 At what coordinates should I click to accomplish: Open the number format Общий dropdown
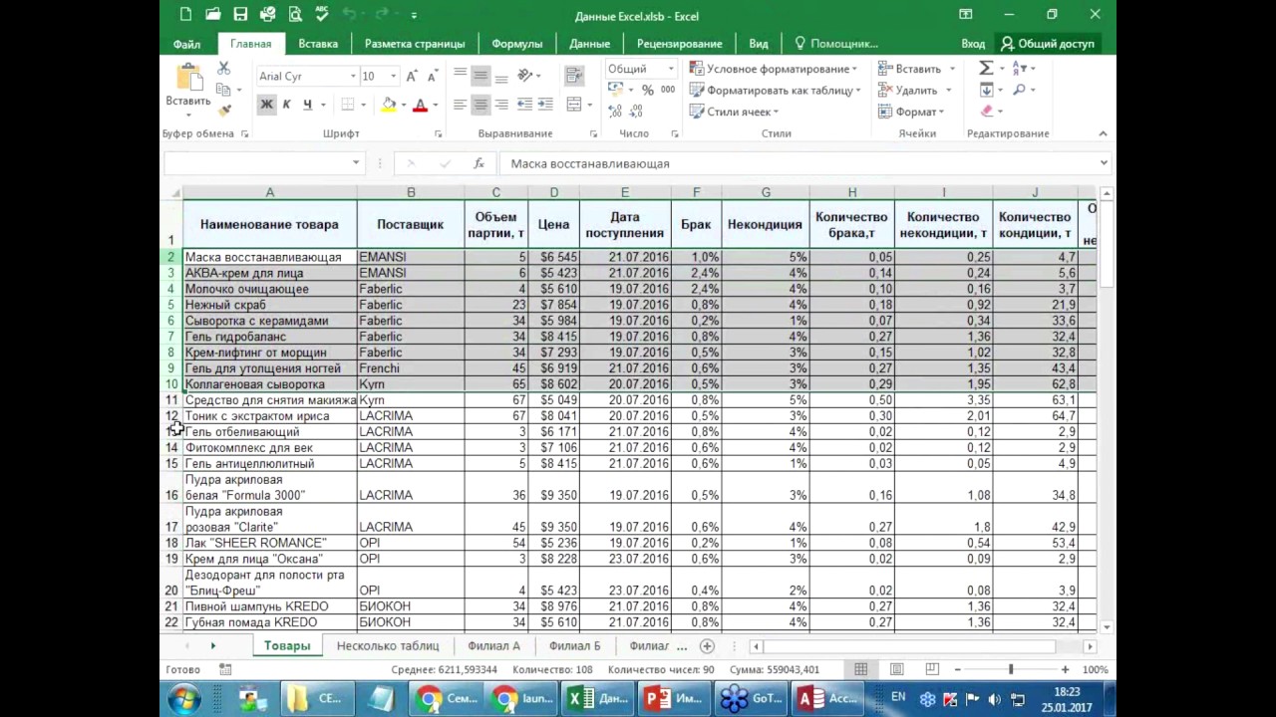click(671, 69)
